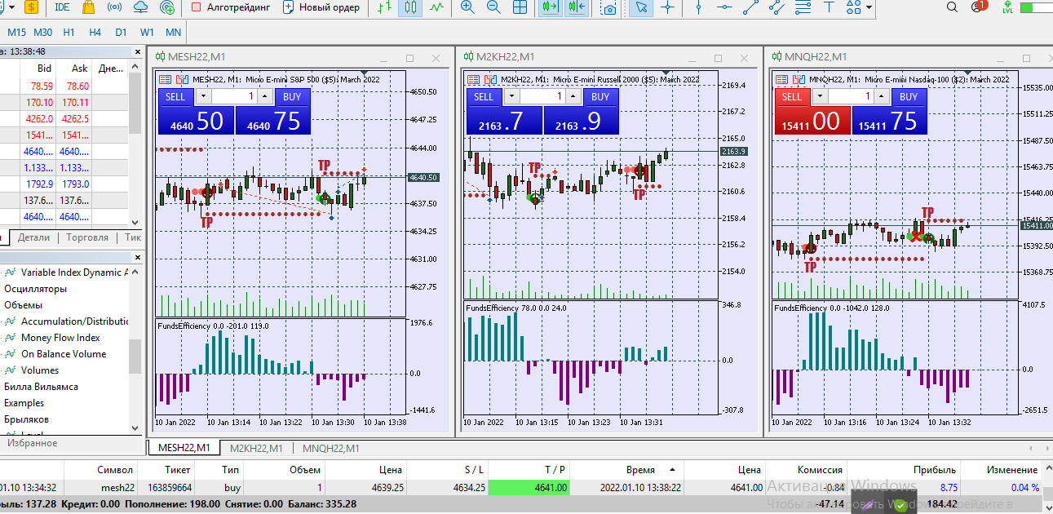Open the Детали tab in Market Watch

(x=33, y=237)
